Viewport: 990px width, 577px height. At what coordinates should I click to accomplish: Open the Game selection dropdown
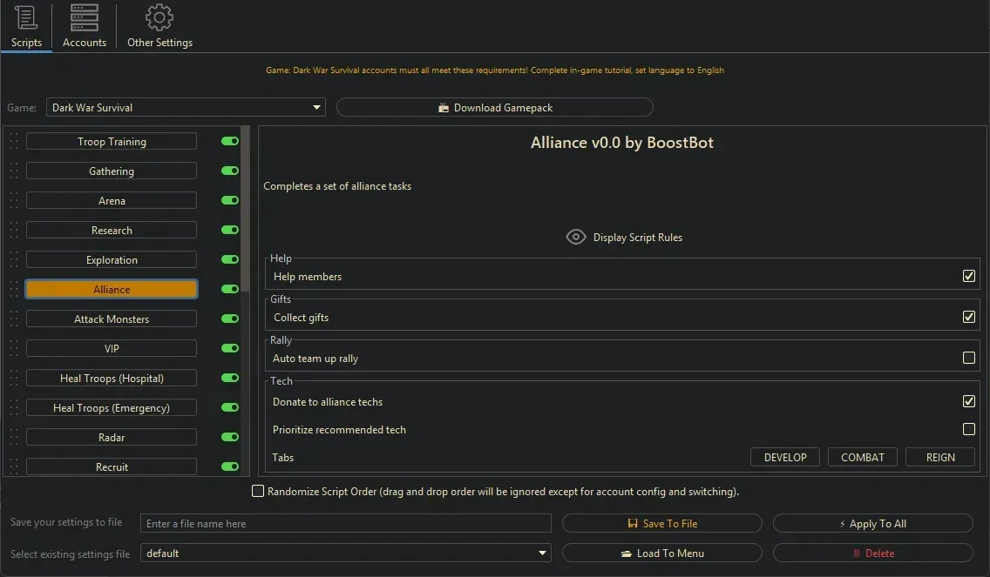[x=186, y=107]
